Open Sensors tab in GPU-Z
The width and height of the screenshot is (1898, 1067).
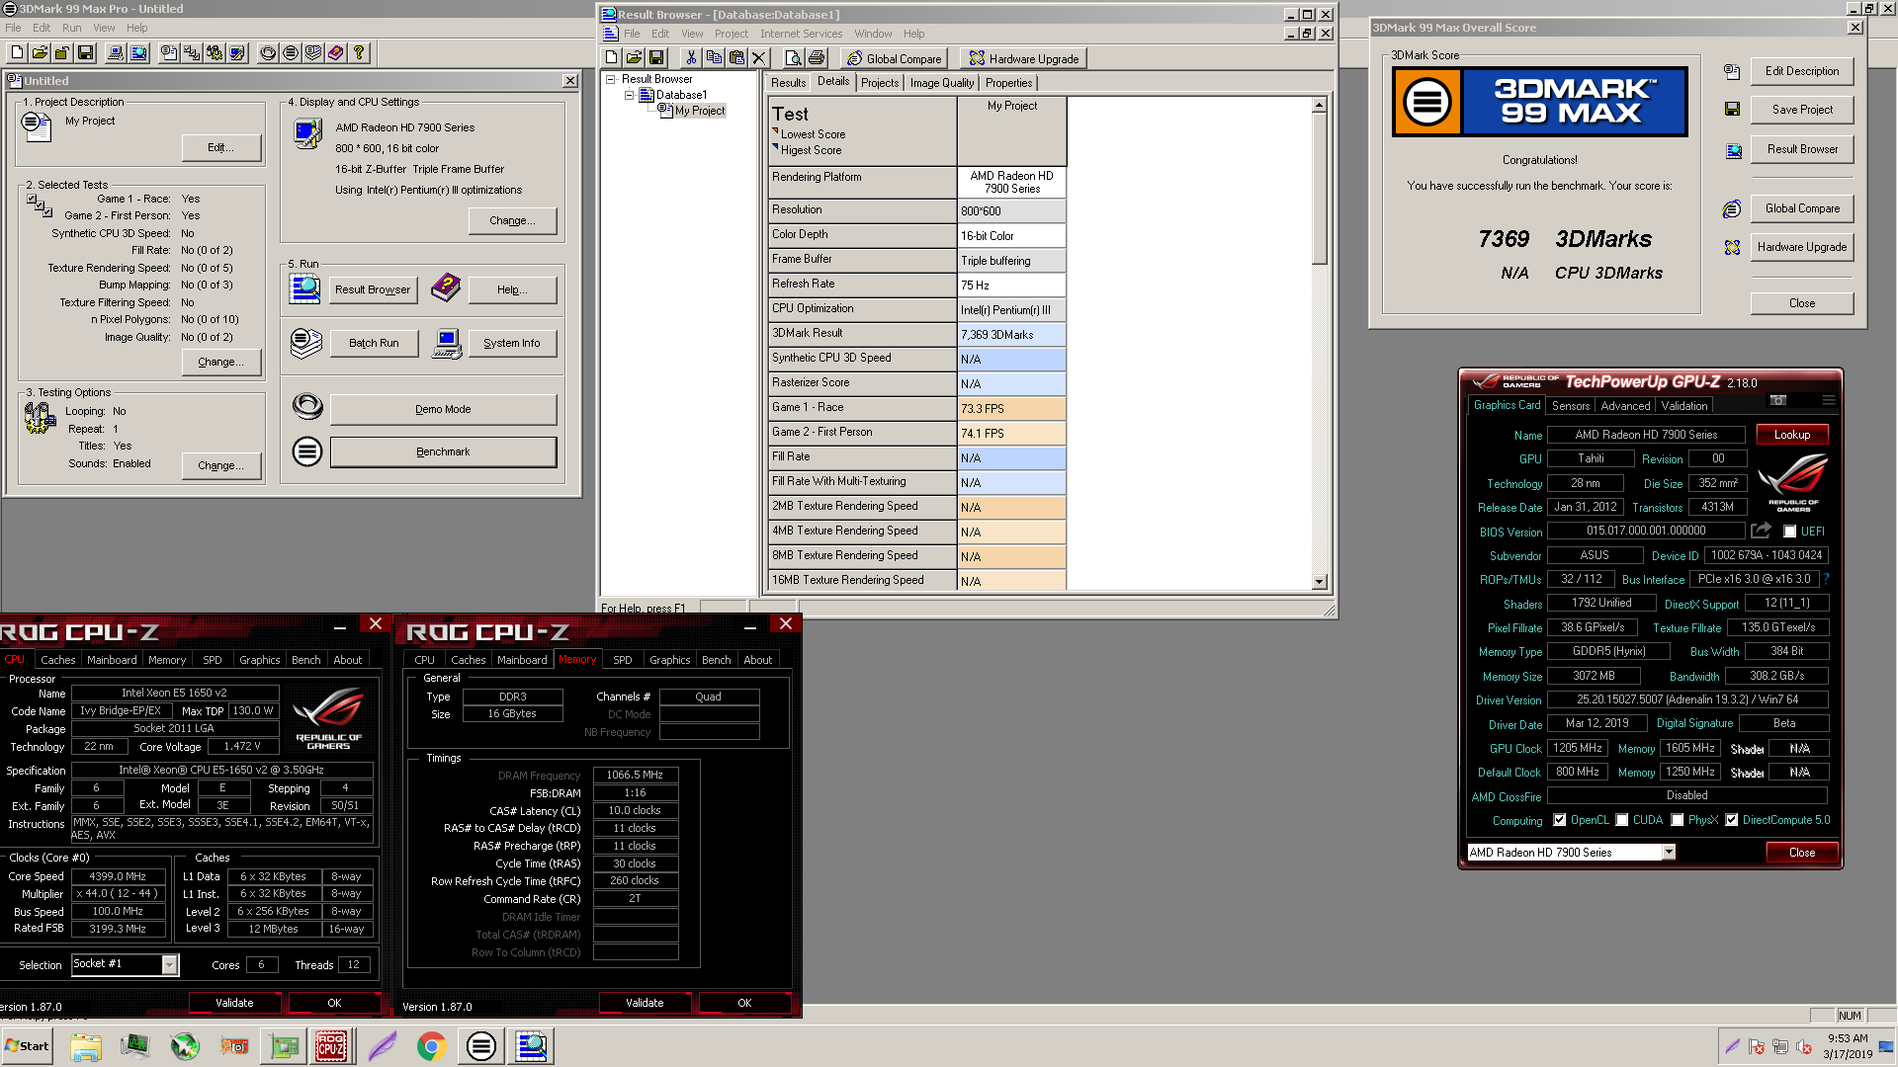[x=1570, y=406]
